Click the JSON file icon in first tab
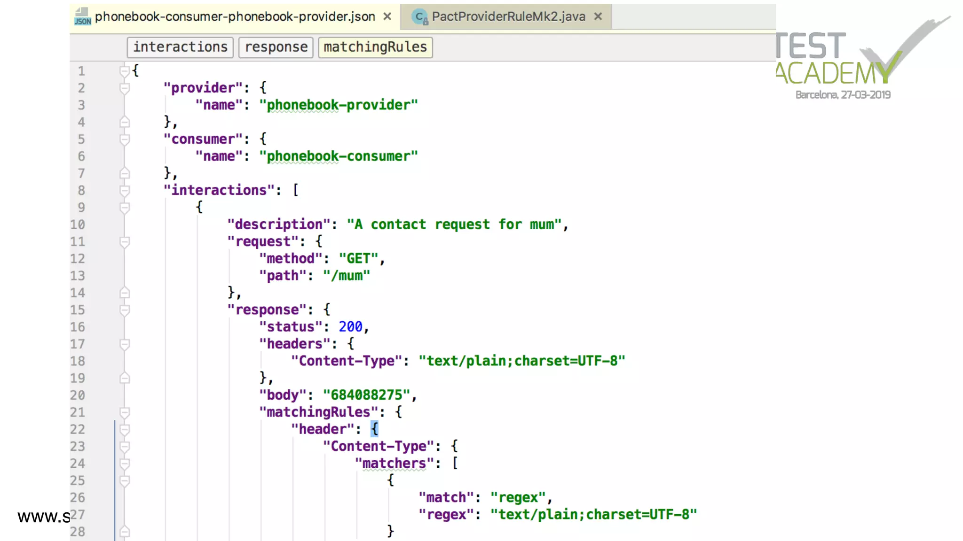This screenshot has width=963, height=541. [82, 17]
